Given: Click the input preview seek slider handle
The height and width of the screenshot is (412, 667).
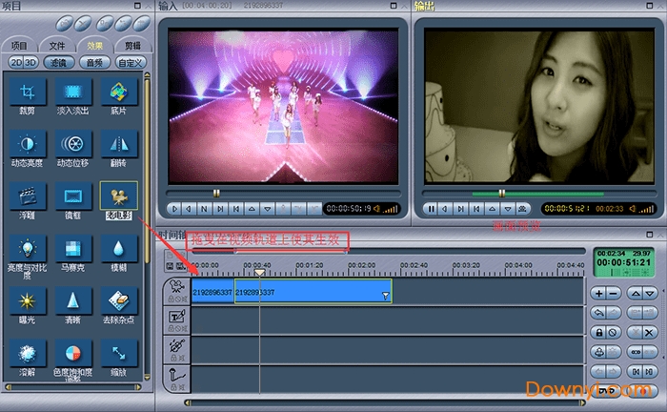Looking at the screenshot, I should [217, 193].
